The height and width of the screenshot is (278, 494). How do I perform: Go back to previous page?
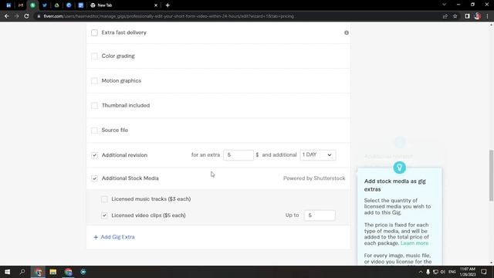click(7, 16)
